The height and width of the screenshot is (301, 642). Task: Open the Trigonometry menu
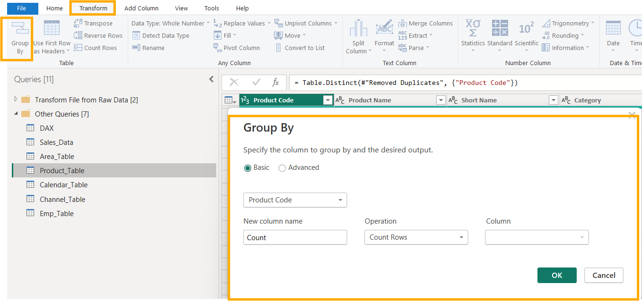(x=568, y=23)
